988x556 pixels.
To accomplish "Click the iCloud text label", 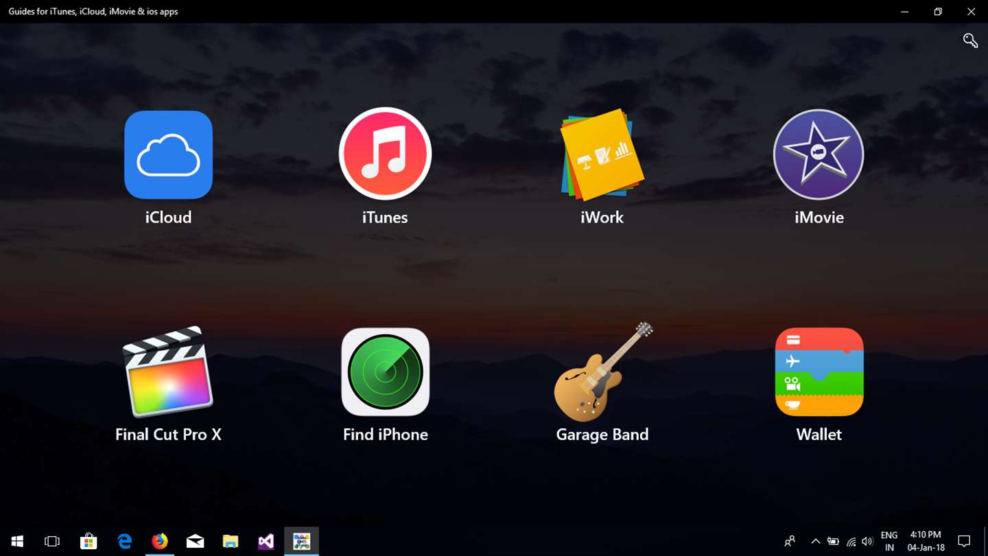I will tap(168, 218).
